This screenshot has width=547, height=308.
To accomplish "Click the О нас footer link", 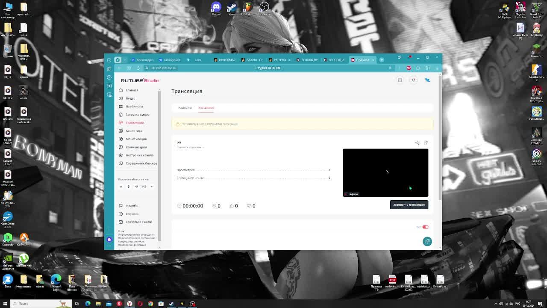I will 121,231.
